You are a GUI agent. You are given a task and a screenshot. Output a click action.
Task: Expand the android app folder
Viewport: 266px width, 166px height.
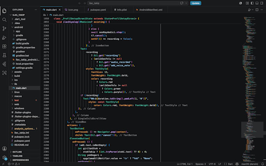click(24, 31)
